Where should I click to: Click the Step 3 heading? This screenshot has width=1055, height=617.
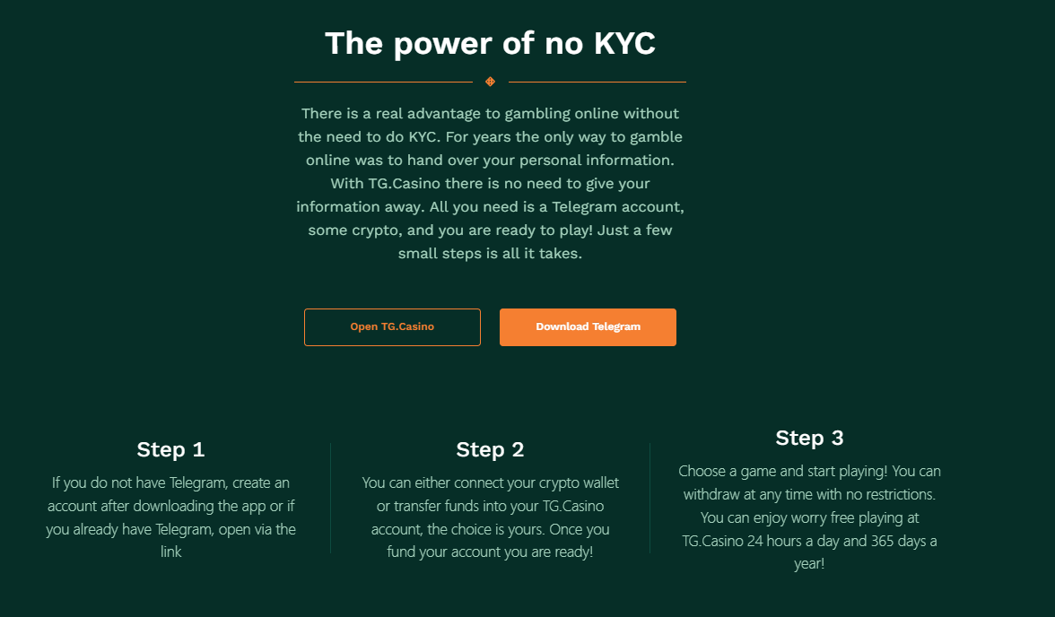(809, 438)
